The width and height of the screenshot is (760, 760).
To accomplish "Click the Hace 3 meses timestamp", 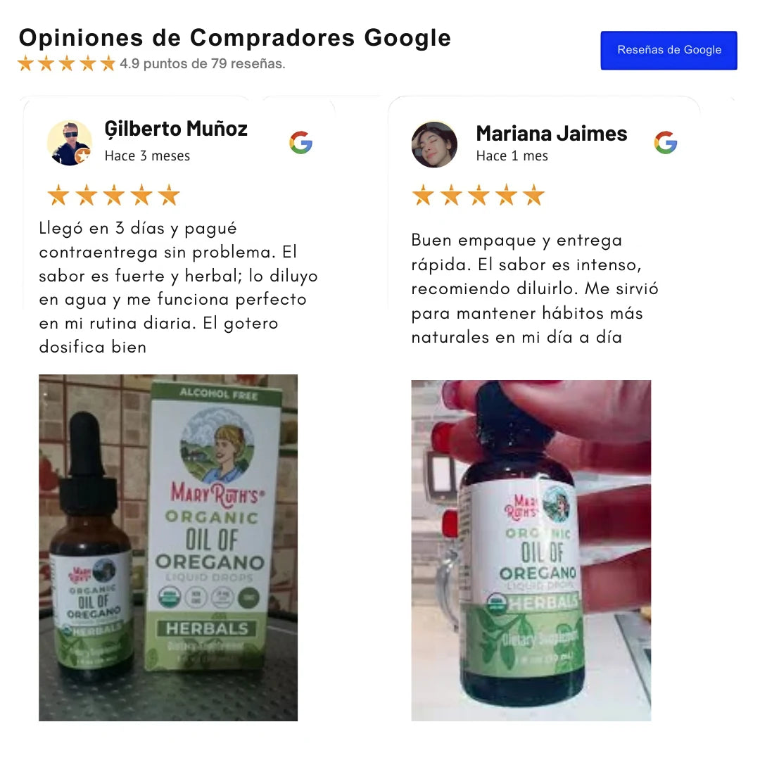I will tap(147, 156).
